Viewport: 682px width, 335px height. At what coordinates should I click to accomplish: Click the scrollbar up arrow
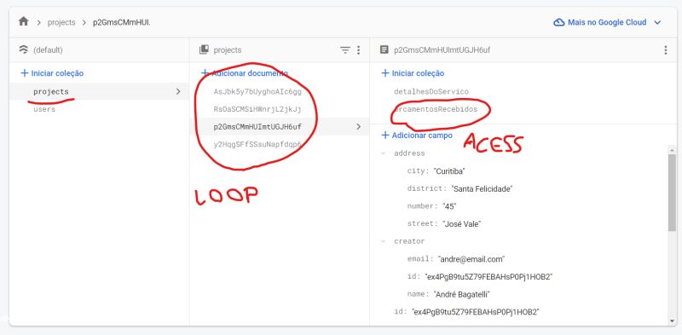672,150
